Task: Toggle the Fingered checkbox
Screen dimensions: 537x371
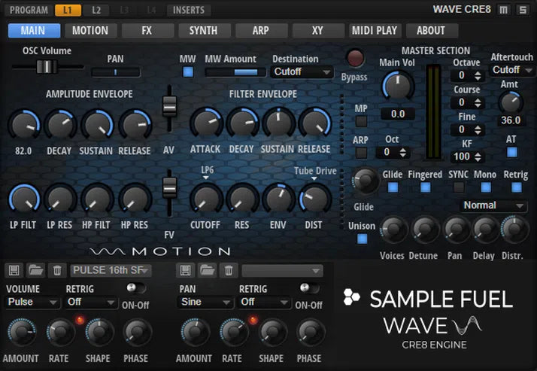Action: point(426,187)
